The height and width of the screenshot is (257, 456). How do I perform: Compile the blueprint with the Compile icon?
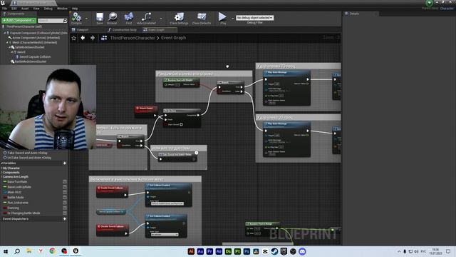[x=76, y=17]
